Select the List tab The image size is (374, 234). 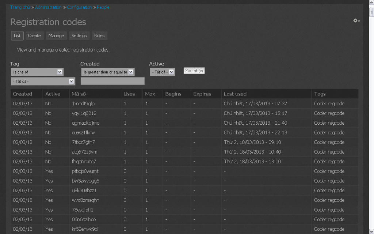17,35
